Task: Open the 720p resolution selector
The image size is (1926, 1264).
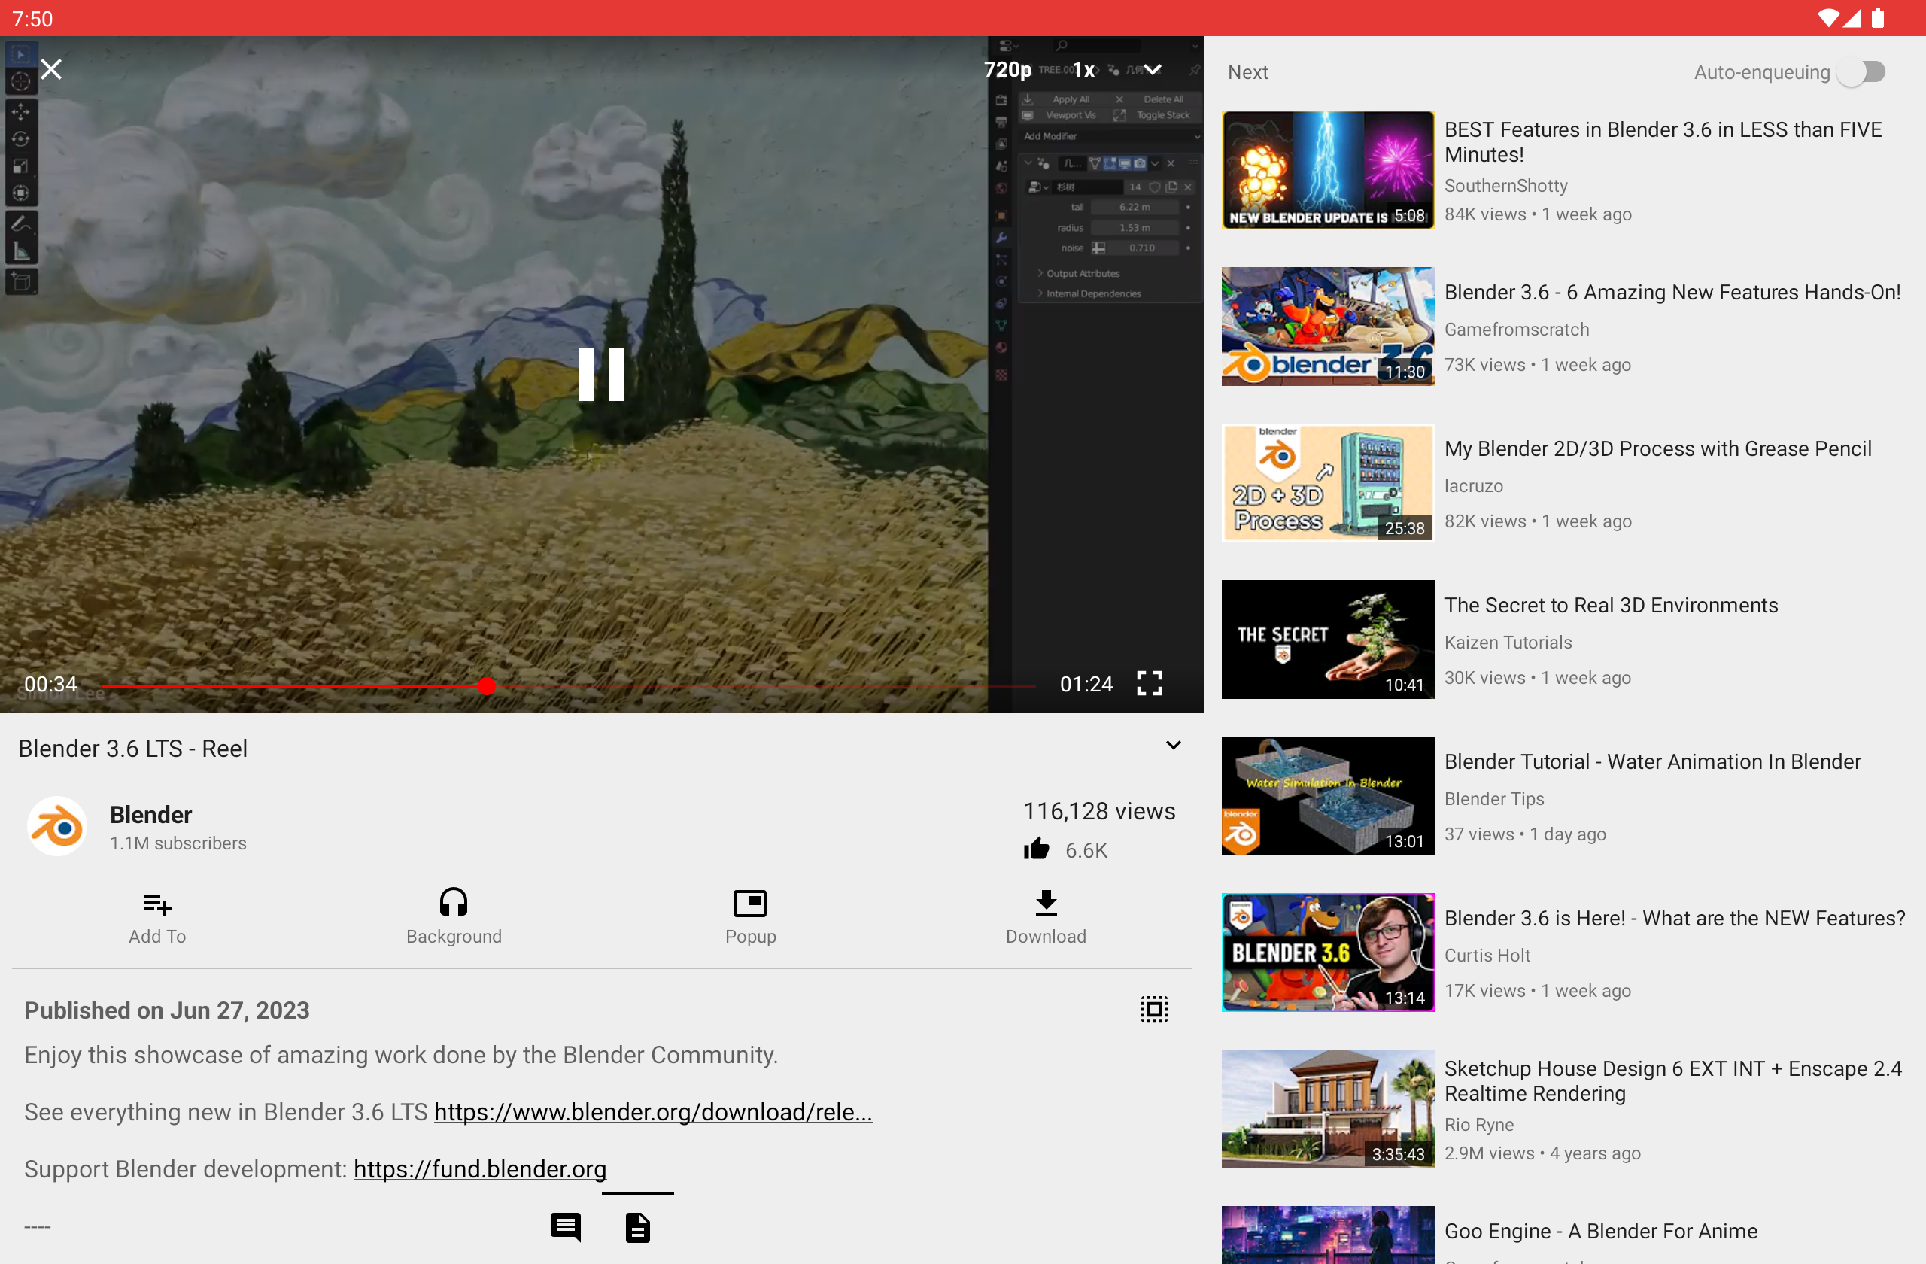Action: [x=1007, y=71]
